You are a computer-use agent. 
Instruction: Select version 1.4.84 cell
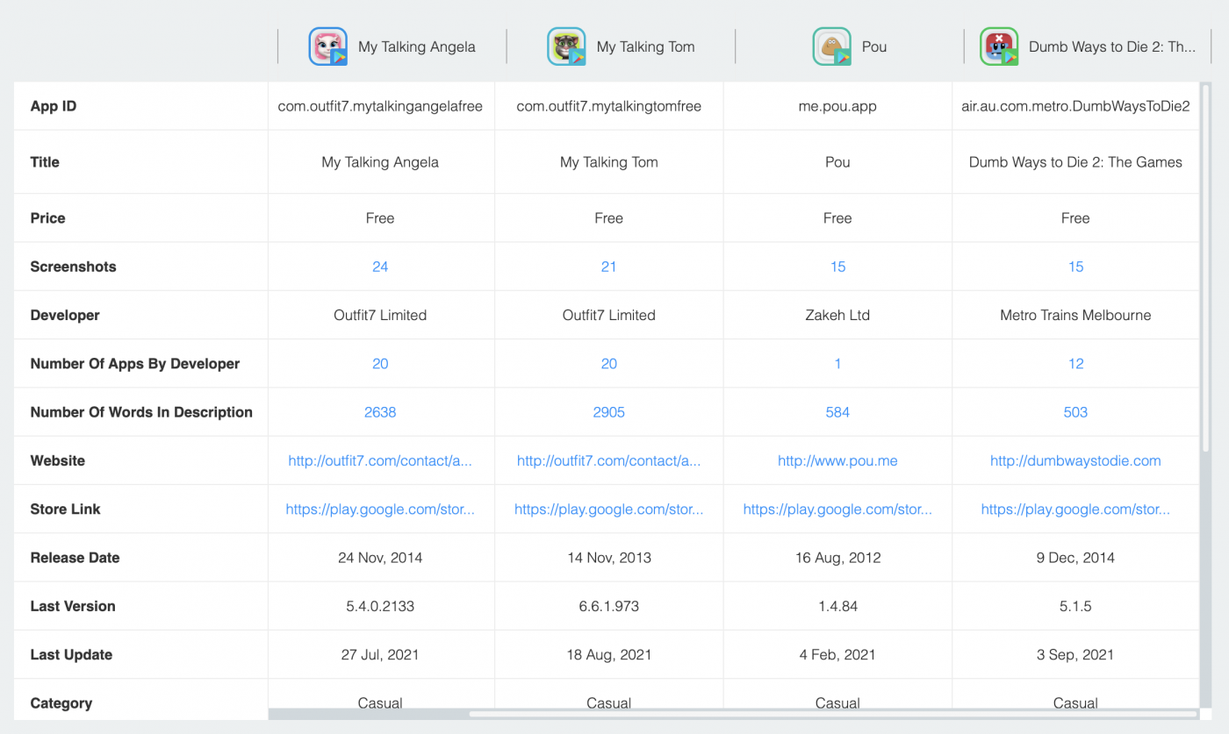[837, 606]
